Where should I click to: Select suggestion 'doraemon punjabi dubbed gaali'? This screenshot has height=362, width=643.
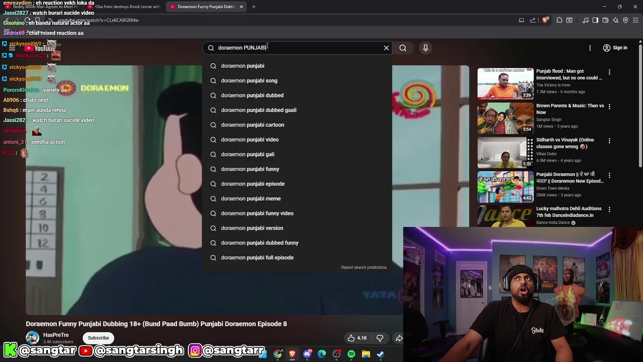297,110
